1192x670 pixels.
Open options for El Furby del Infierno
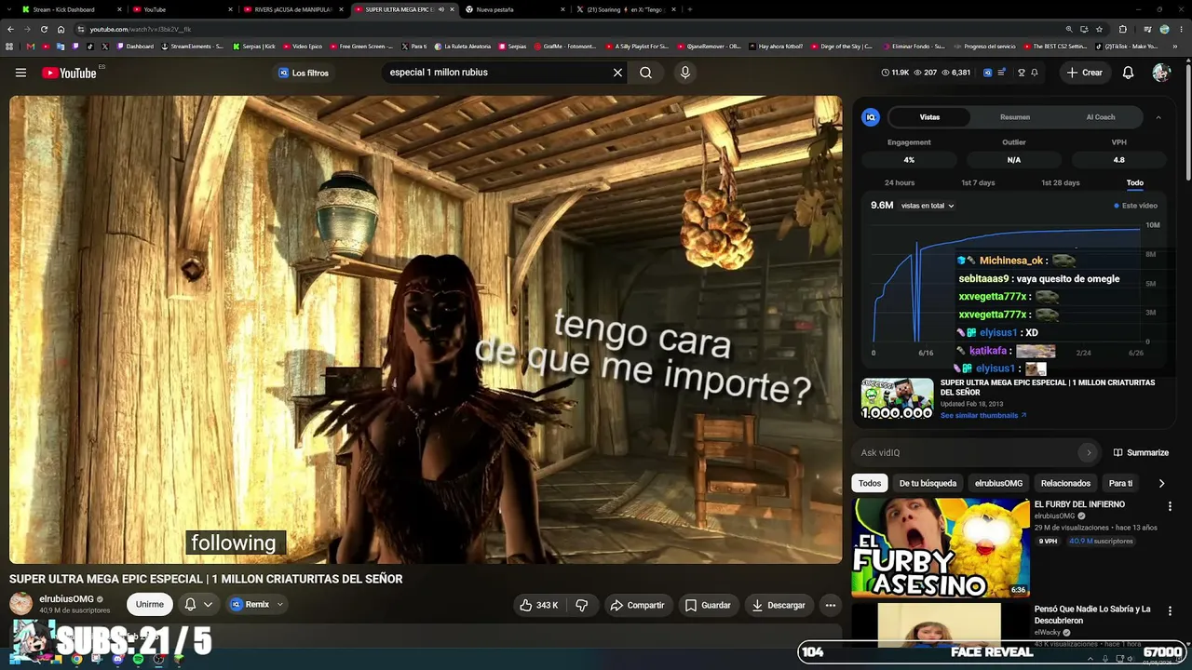tap(1170, 506)
